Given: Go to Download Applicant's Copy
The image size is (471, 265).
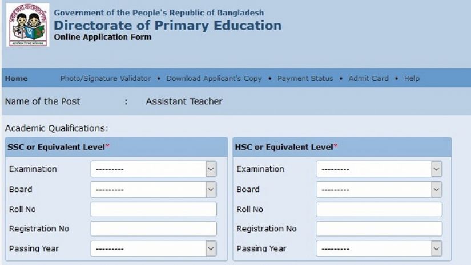Looking at the screenshot, I should pyautogui.click(x=214, y=79).
